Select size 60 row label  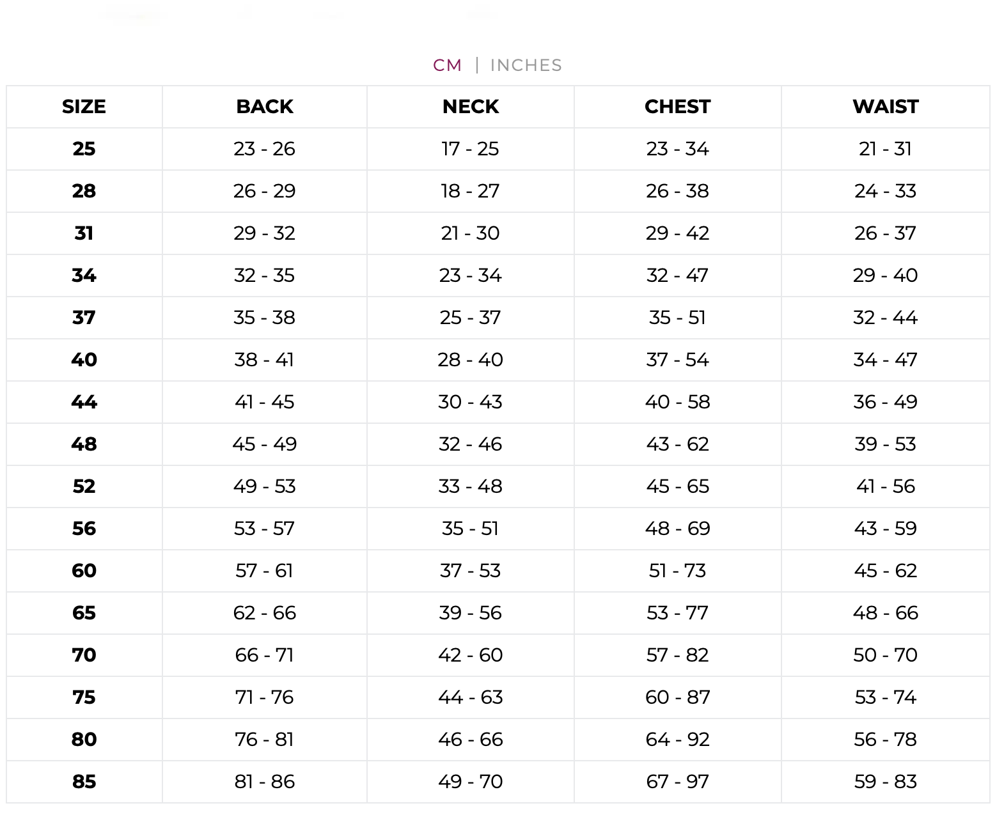pos(84,571)
